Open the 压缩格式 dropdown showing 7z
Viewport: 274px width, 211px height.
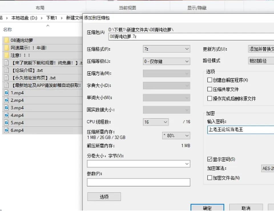coord(166,49)
